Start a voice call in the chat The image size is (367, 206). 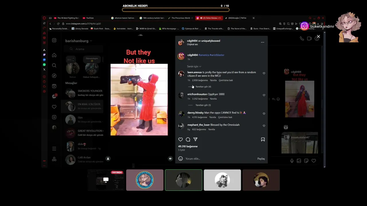click(x=302, y=38)
